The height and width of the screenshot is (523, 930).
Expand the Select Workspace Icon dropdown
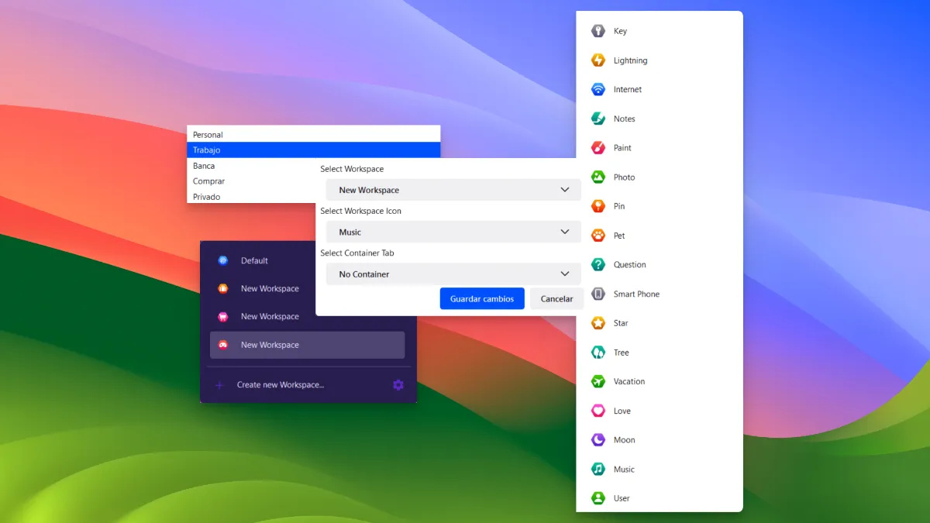[453, 232]
